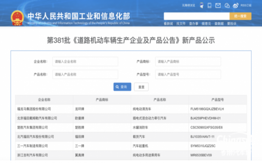The width and height of the screenshot is (262, 163).
Task: Click the 纯电动清洗车 product name
Action: [x=142, y=109]
